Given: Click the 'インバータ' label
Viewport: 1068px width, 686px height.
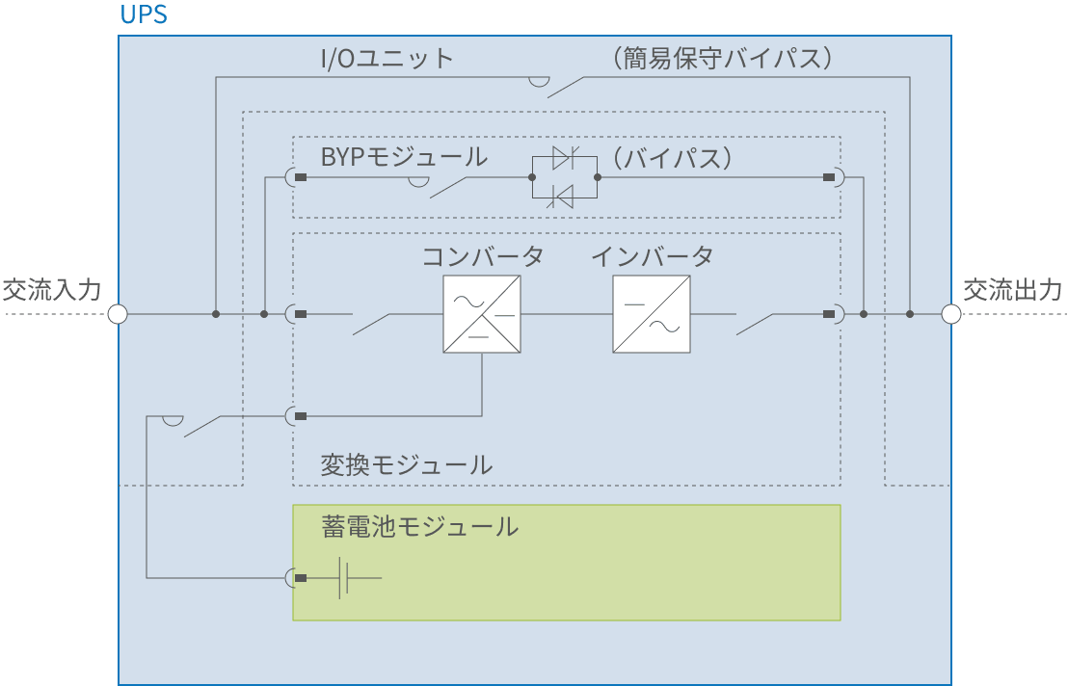Looking at the screenshot, I should [x=652, y=256].
